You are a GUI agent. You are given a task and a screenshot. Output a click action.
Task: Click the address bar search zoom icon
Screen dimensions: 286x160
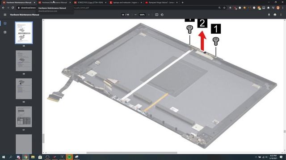219,8
